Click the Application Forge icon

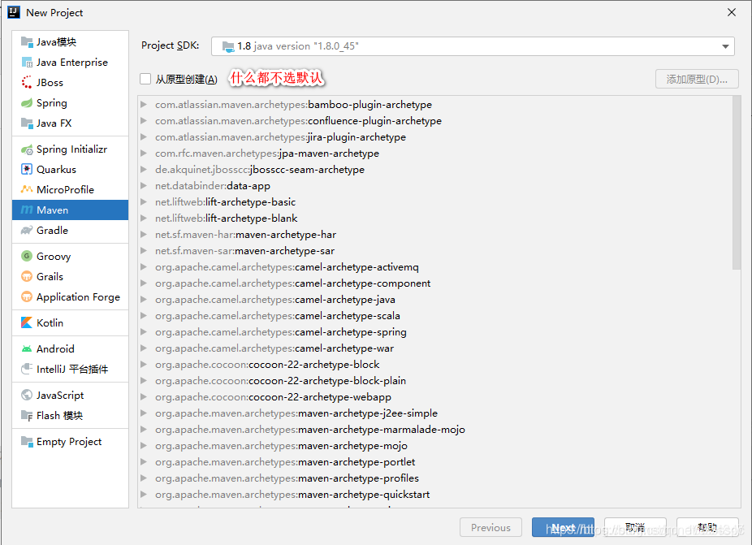[27, 296]
